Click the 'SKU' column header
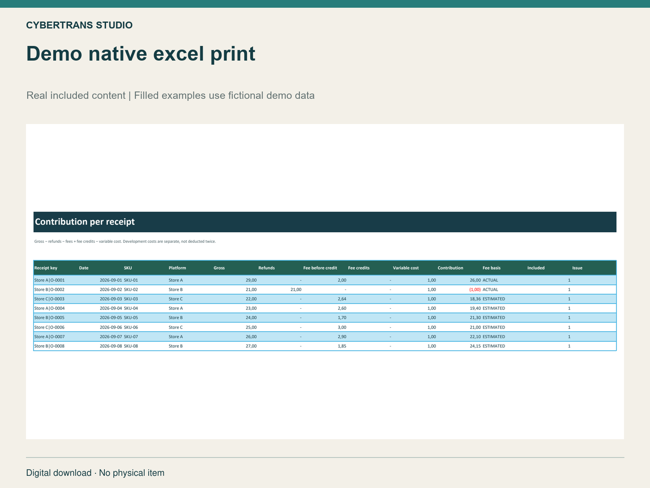 pos(128,268)
